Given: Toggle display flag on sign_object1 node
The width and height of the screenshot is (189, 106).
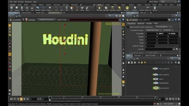Looking at the screenshot, I should pyautogui.click(x=158, y=88).
